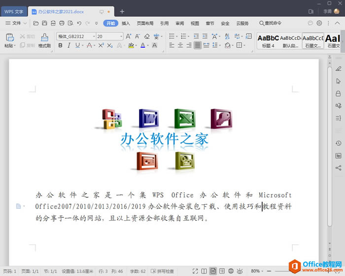Add new tab with plus button
The width and height of the screenshot is (345, 276).
pos(122,11)
